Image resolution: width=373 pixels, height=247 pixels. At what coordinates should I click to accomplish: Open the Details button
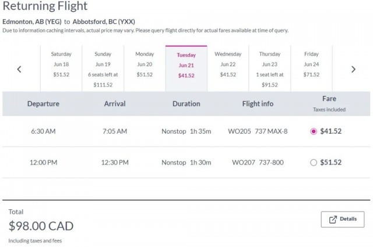point(343,219)
